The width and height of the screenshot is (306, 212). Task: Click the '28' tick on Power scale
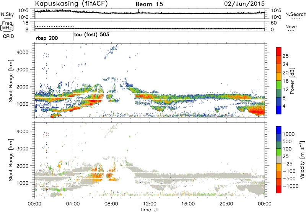point(285,56)
